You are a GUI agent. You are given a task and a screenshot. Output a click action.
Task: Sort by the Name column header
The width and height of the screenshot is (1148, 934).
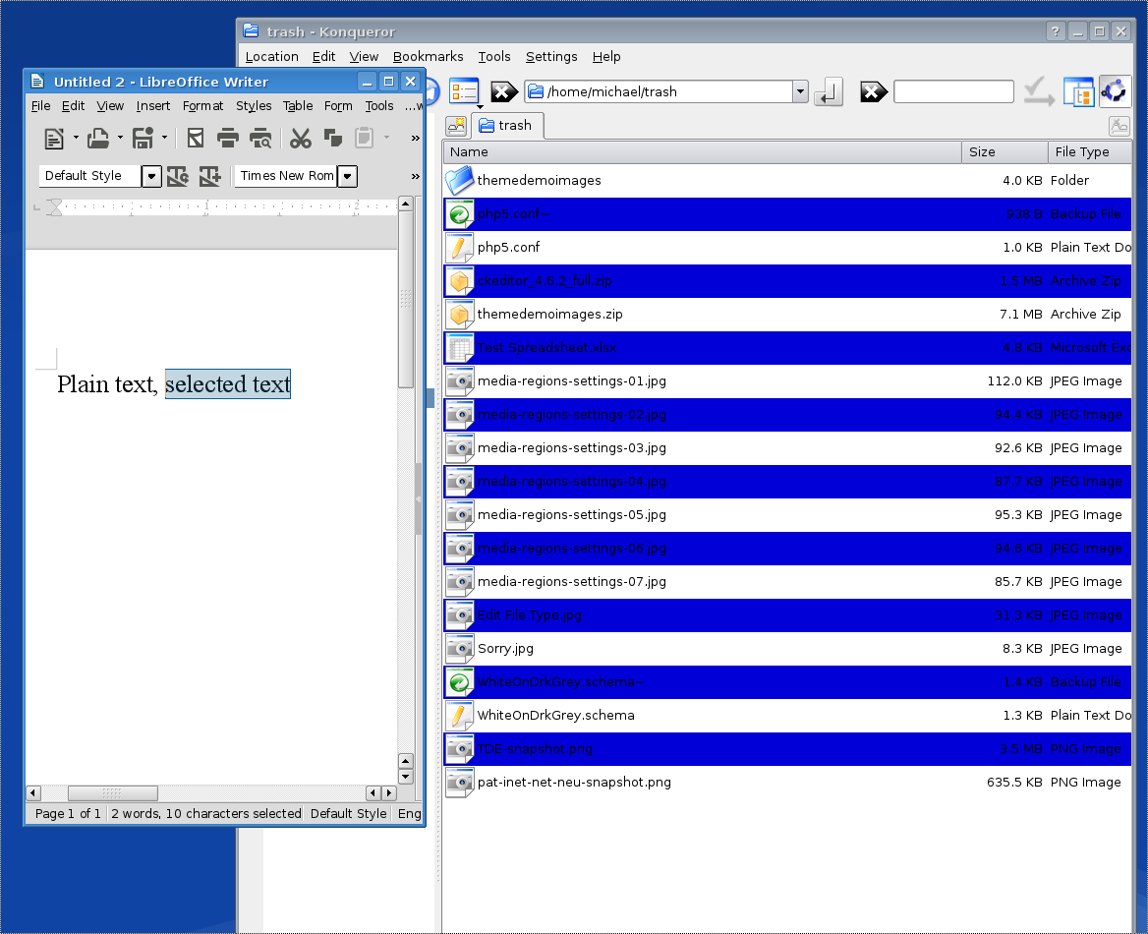(702, 151)
